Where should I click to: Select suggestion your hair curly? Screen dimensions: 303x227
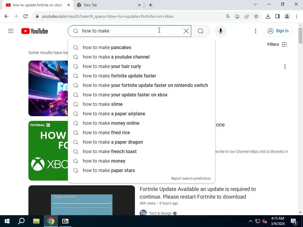pos(141,67)
